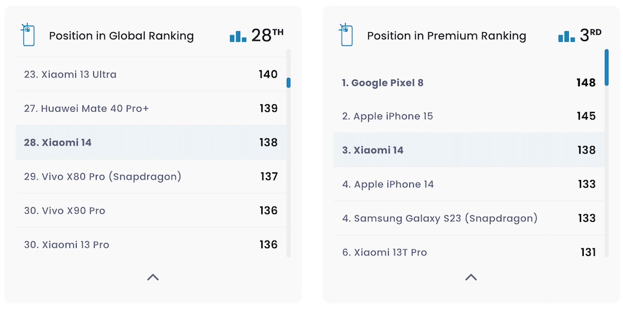This screenshot has width=623, height=310.
Task: Open top-ranked Google Pixel 8 entry
Action: (382, 83)
